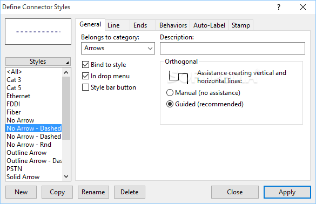Select the Fiber style

point(33,112)
